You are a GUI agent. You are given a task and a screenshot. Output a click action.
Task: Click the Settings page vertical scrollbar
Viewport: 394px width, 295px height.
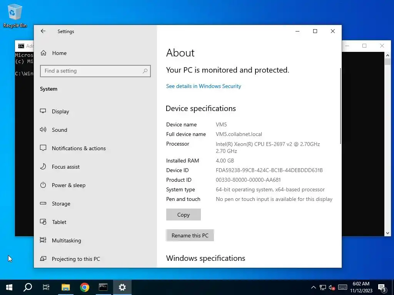[341, 106]
